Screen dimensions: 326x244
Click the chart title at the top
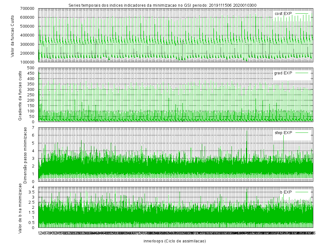coord(163,5)
